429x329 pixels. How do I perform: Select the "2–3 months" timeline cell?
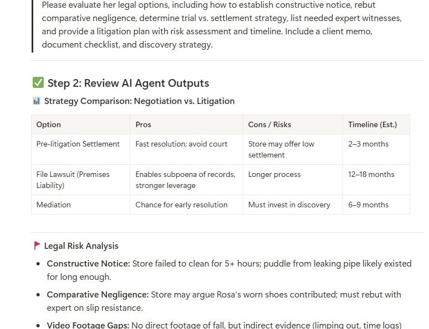pos(369,144)
